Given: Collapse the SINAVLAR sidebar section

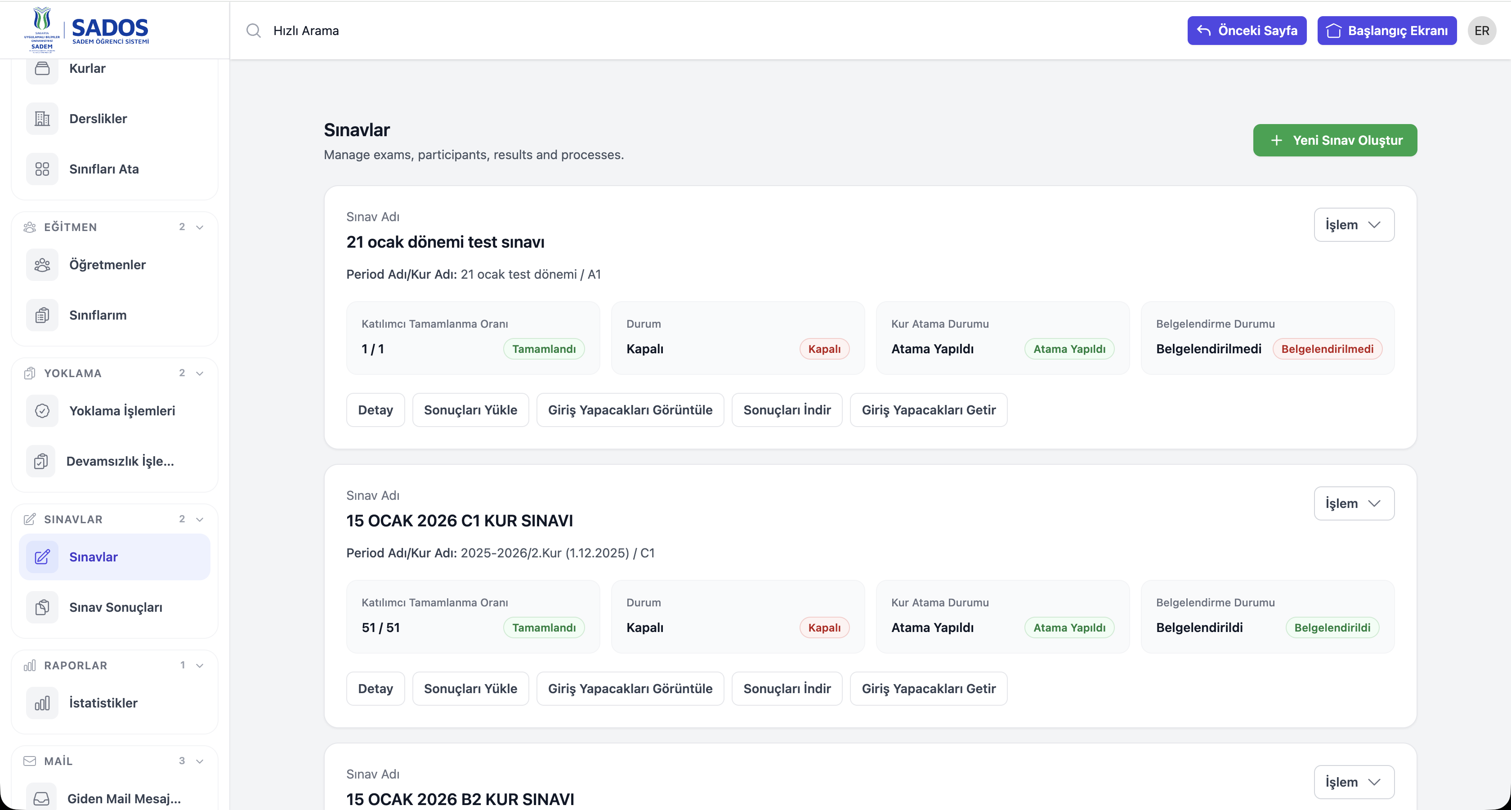Looking at the screenshot, I should pyautogui.click(x=199, y=519).
